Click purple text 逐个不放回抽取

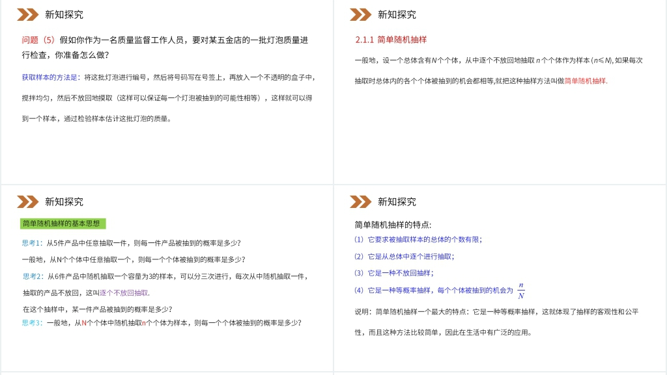(x=124, y=293)
